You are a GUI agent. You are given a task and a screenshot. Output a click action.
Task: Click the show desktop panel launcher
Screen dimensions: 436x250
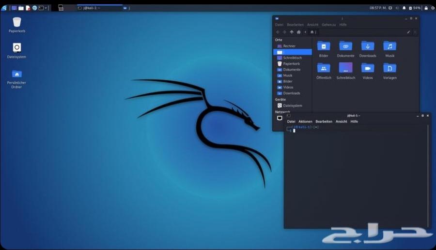point(14,8)
